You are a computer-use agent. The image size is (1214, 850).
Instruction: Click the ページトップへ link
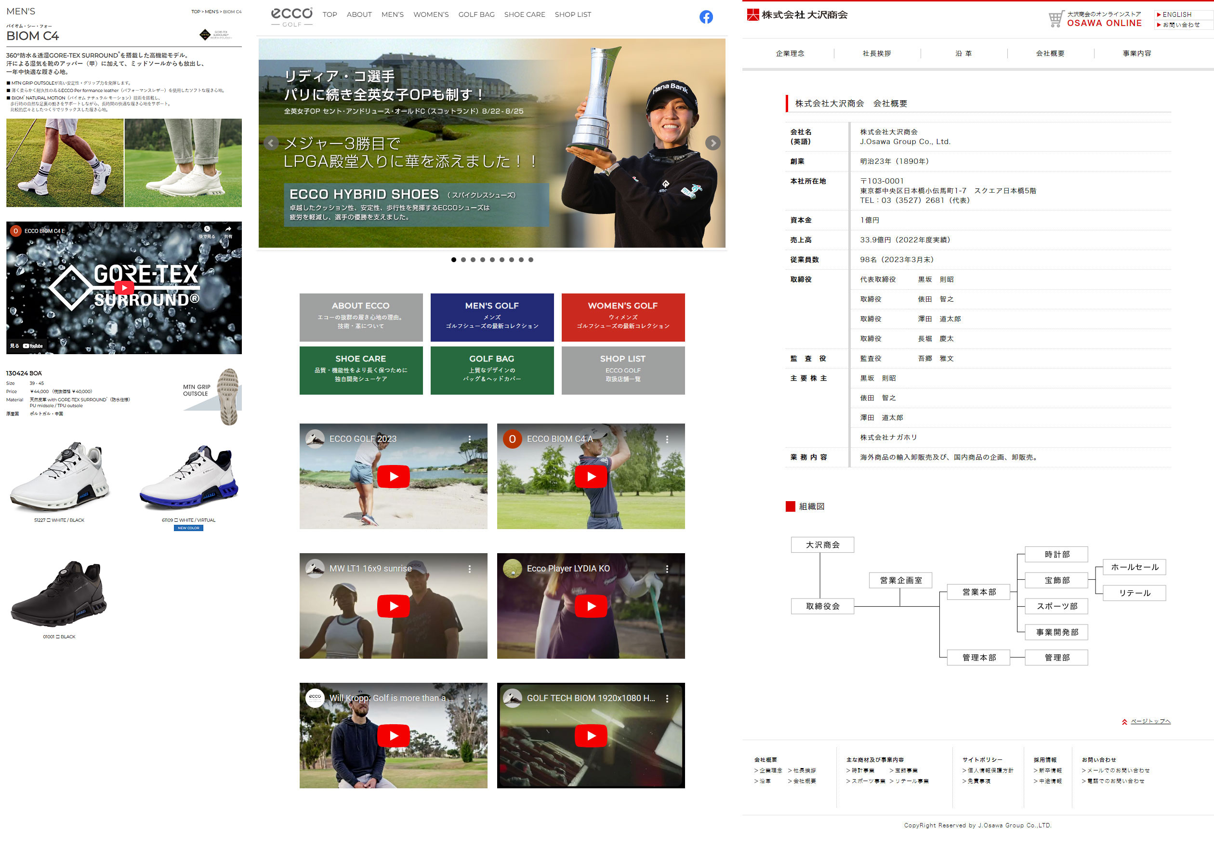(1150, 721)
